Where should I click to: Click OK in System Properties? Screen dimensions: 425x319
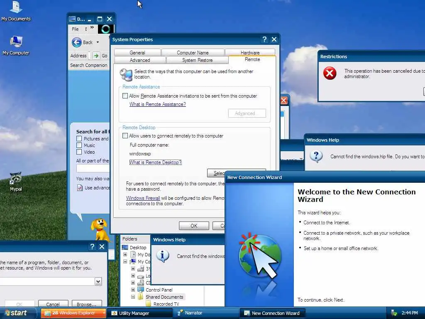[x=194, y=226]
